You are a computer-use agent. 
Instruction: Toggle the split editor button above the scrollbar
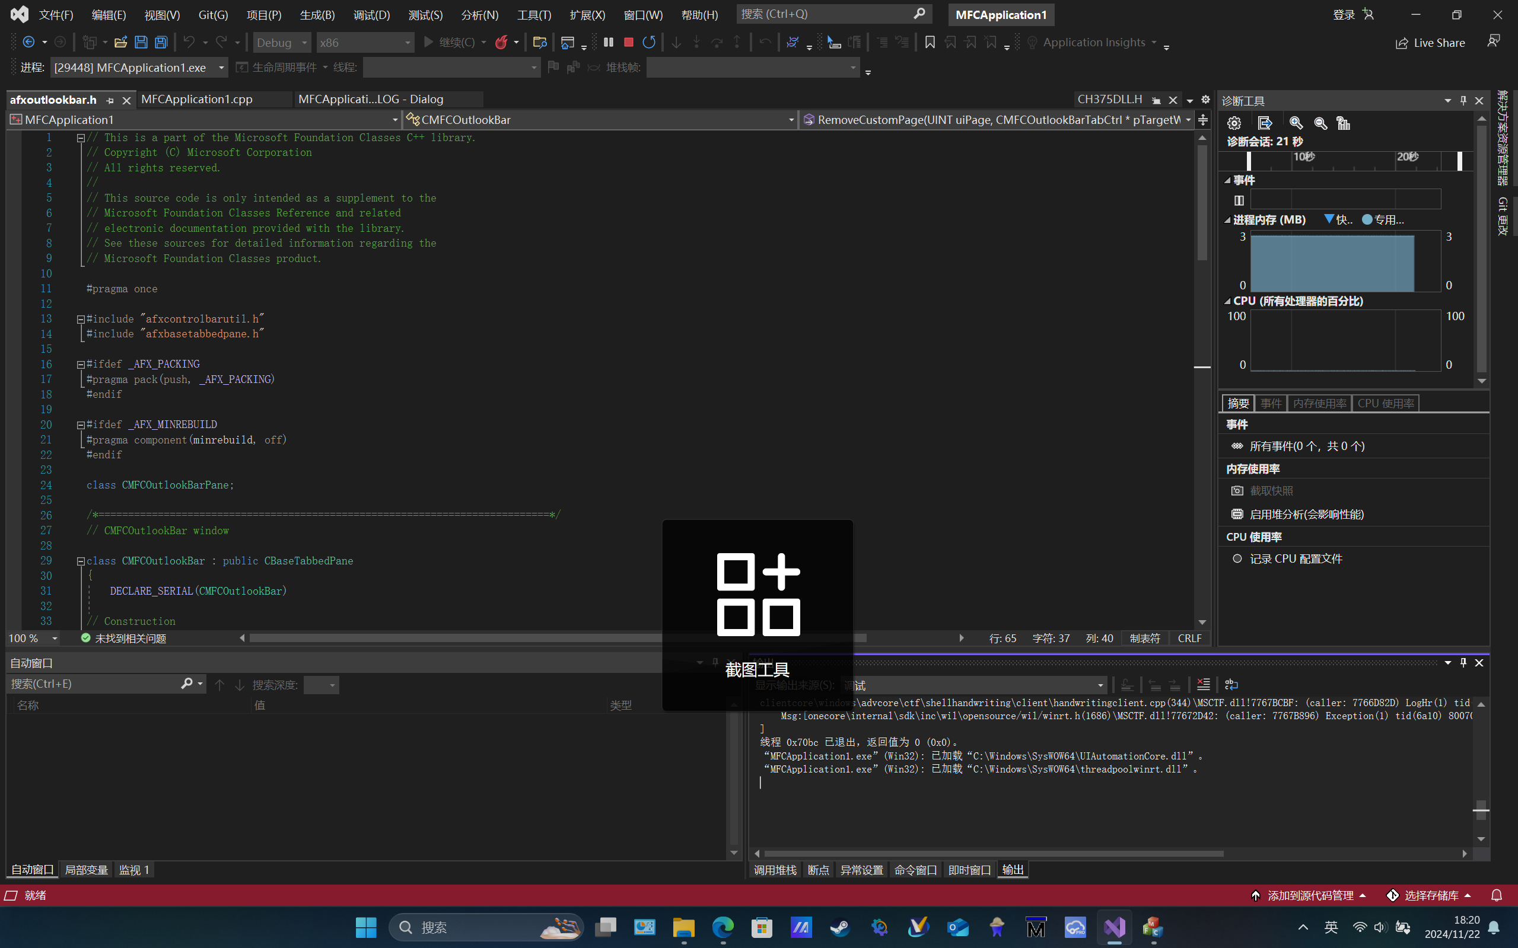[x=1202, y=119]
